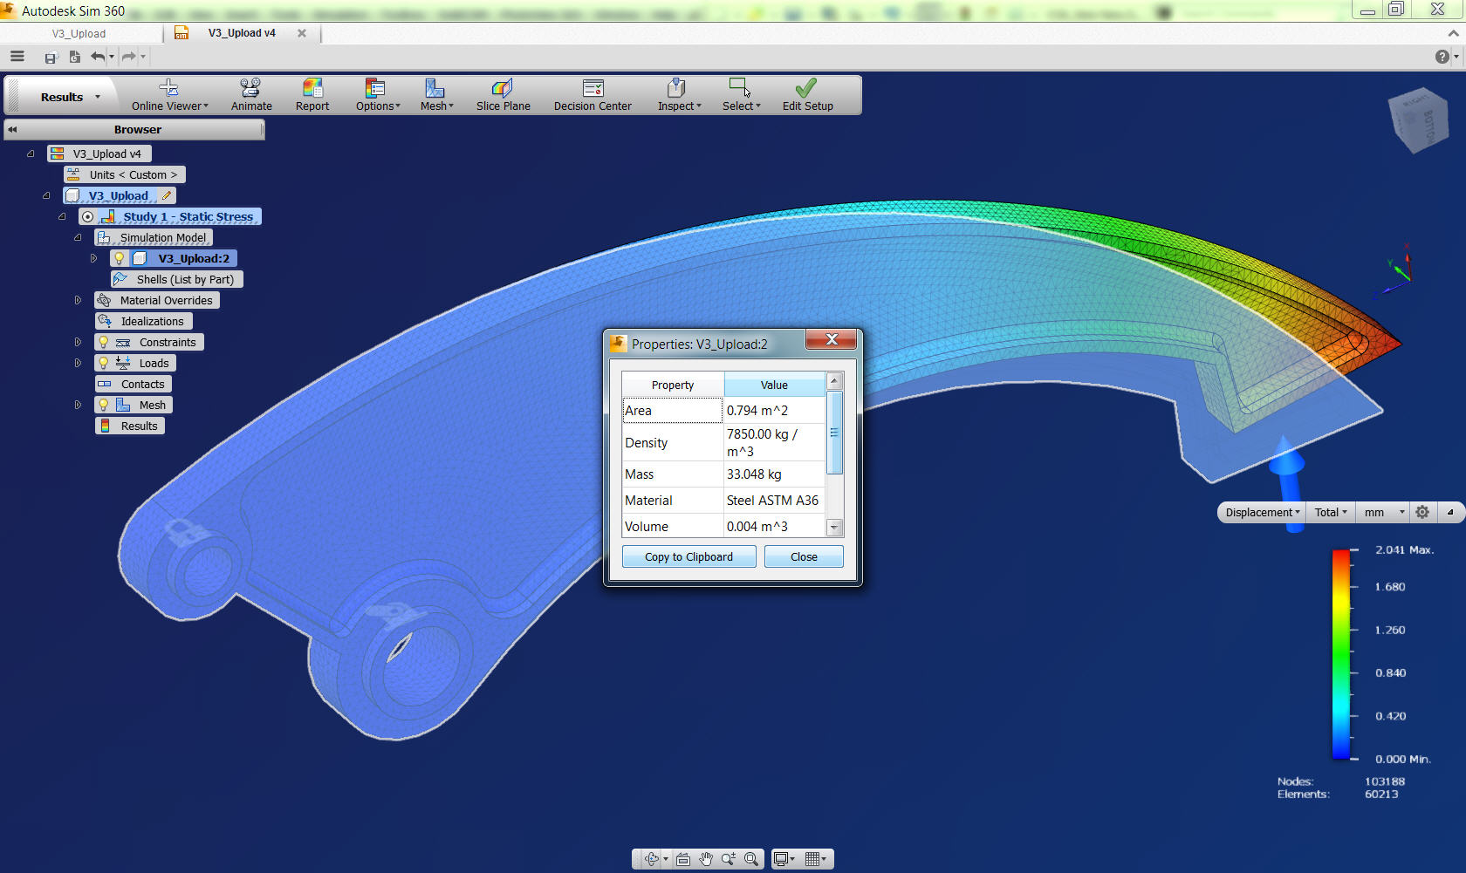Viewport: 1466px width, 873px height.
Task: Collapse the legend toolbar arrow
Action: (1450, 512)
